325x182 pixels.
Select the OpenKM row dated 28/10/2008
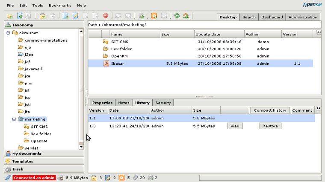coord(201,56)
